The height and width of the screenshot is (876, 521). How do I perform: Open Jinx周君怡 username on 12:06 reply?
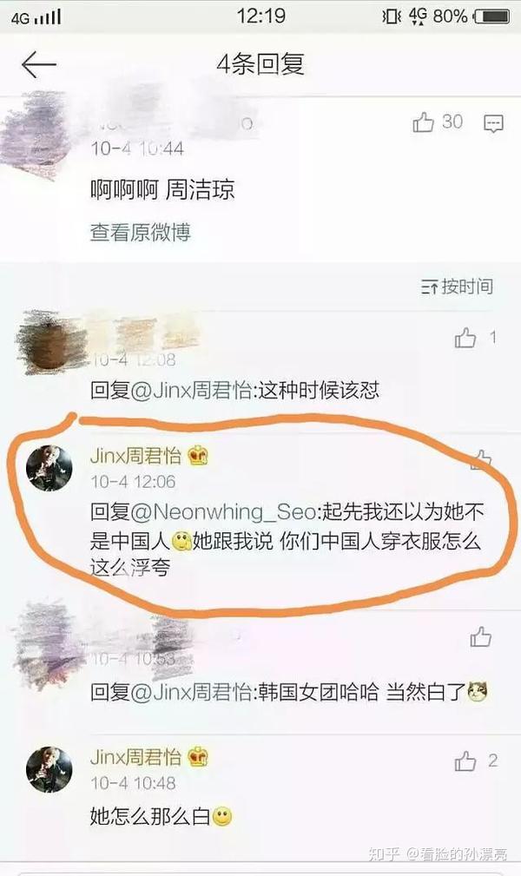[x=135, y=456]
